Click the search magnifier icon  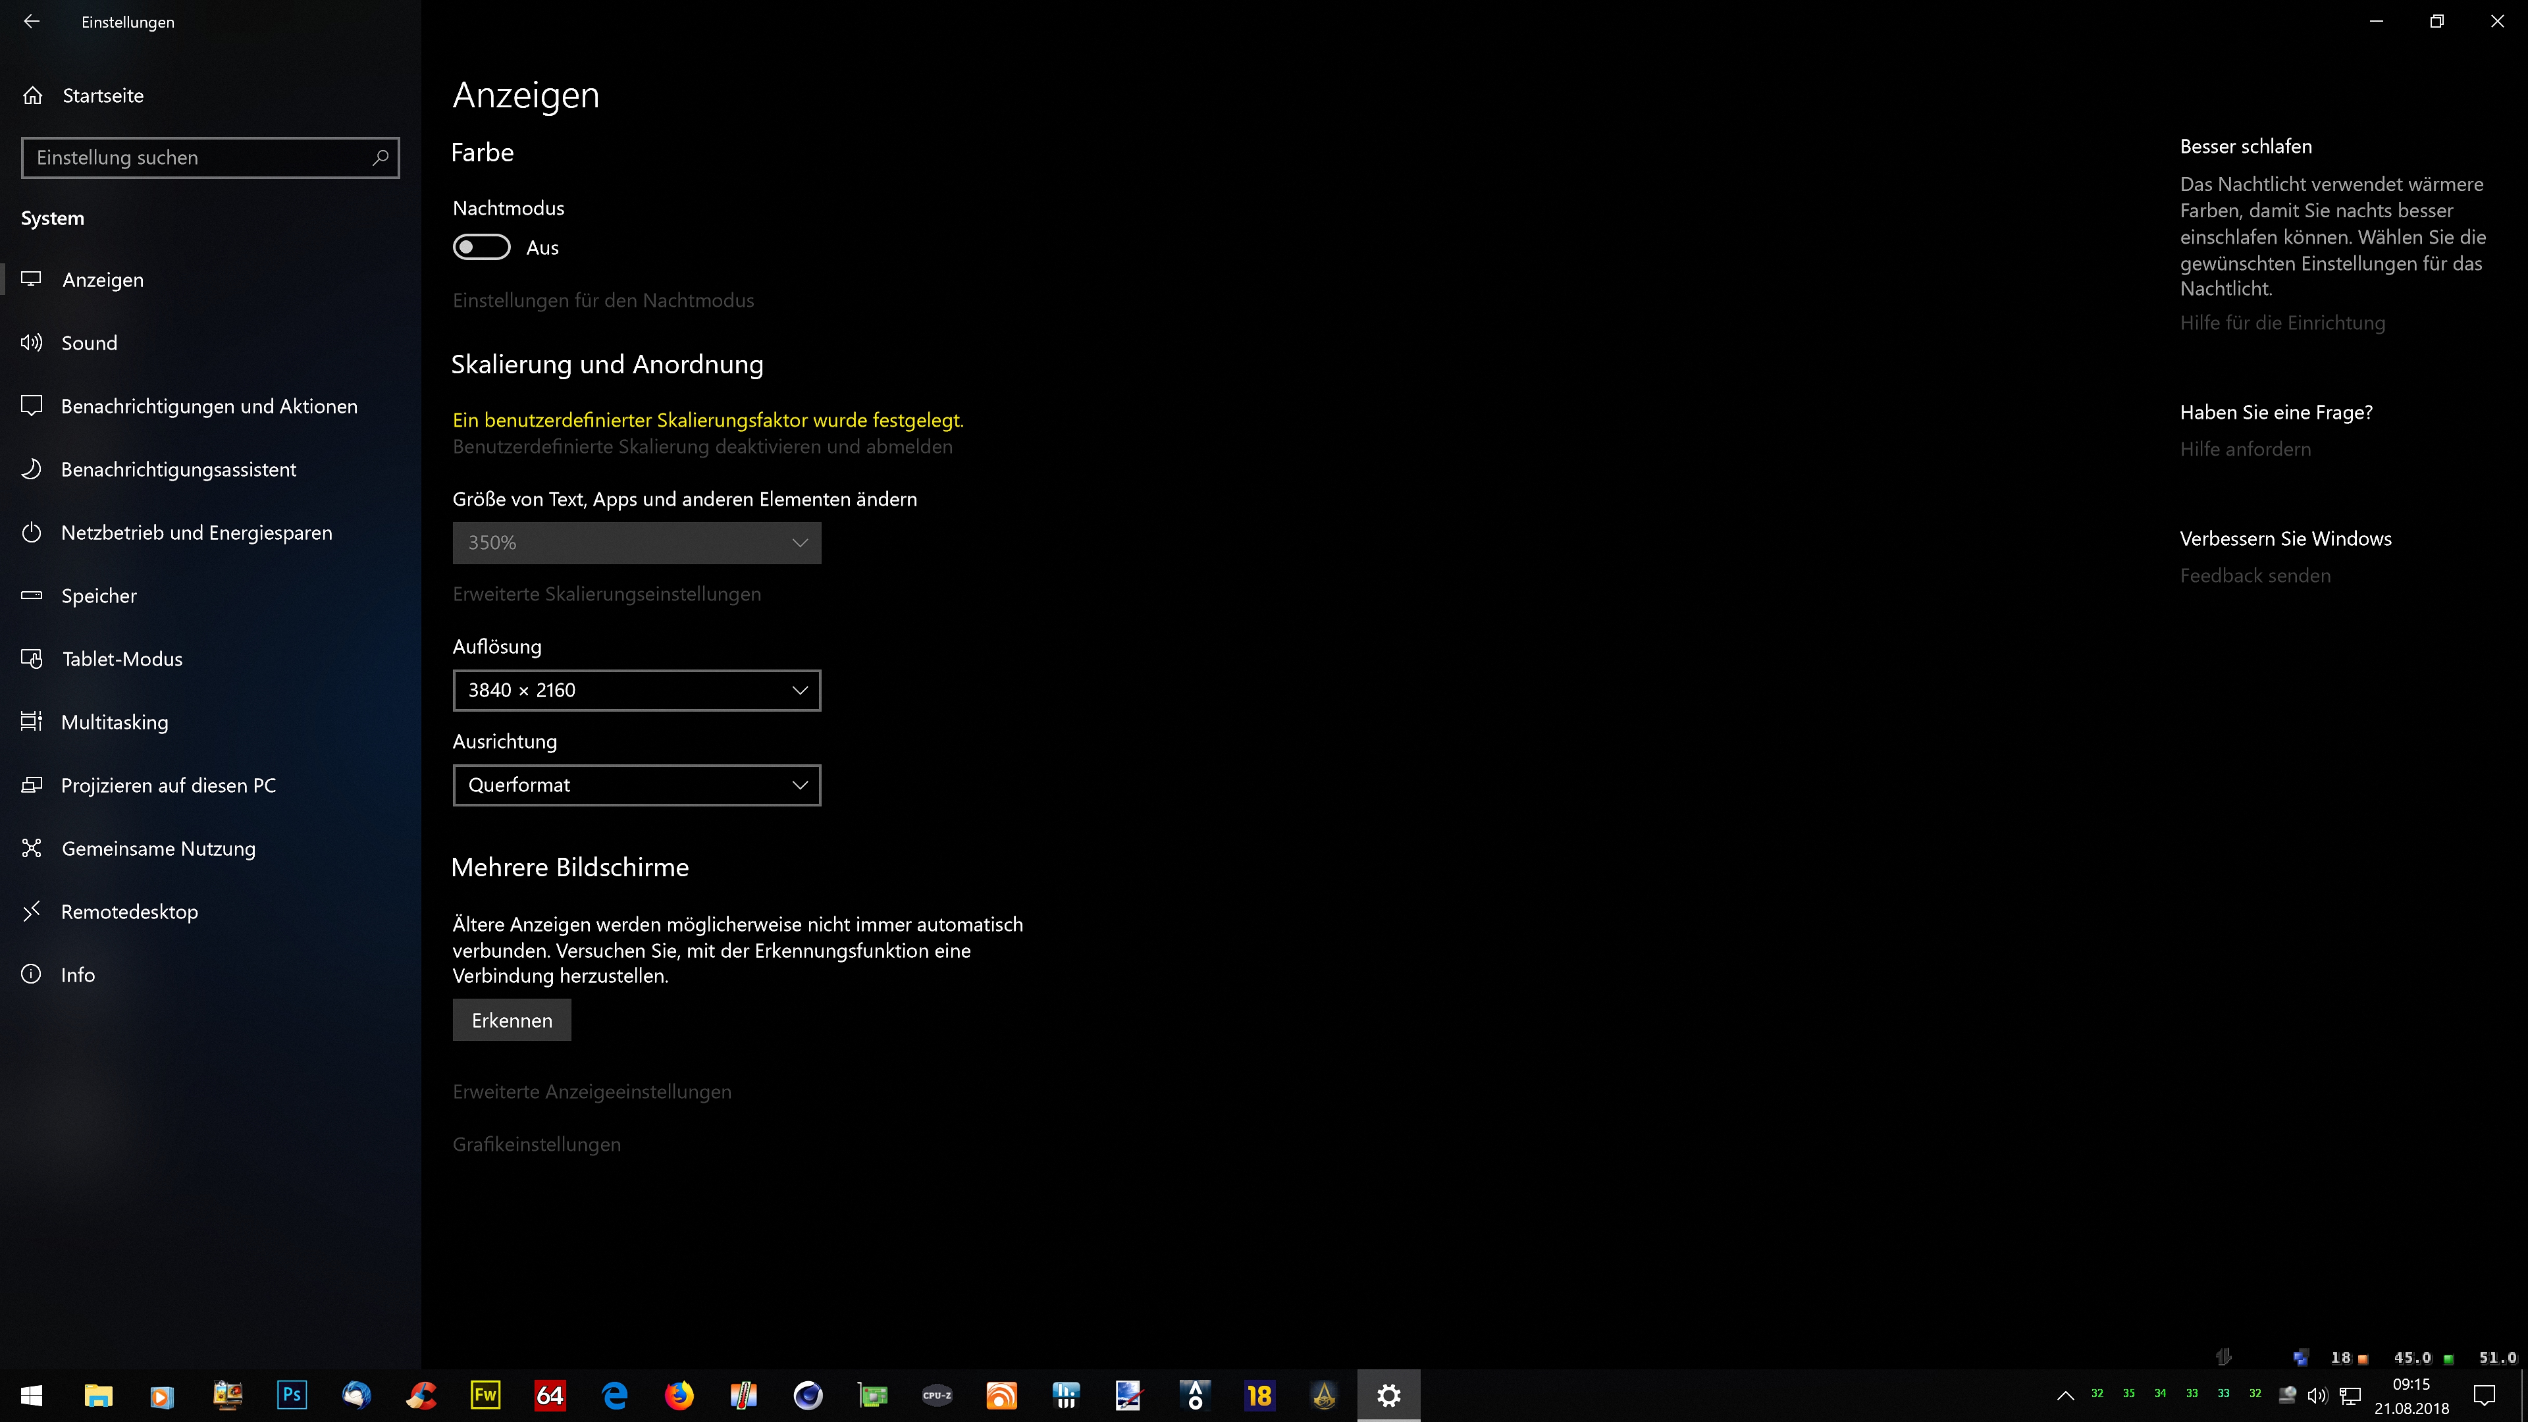pyautogui.click(x=380, y=157)
